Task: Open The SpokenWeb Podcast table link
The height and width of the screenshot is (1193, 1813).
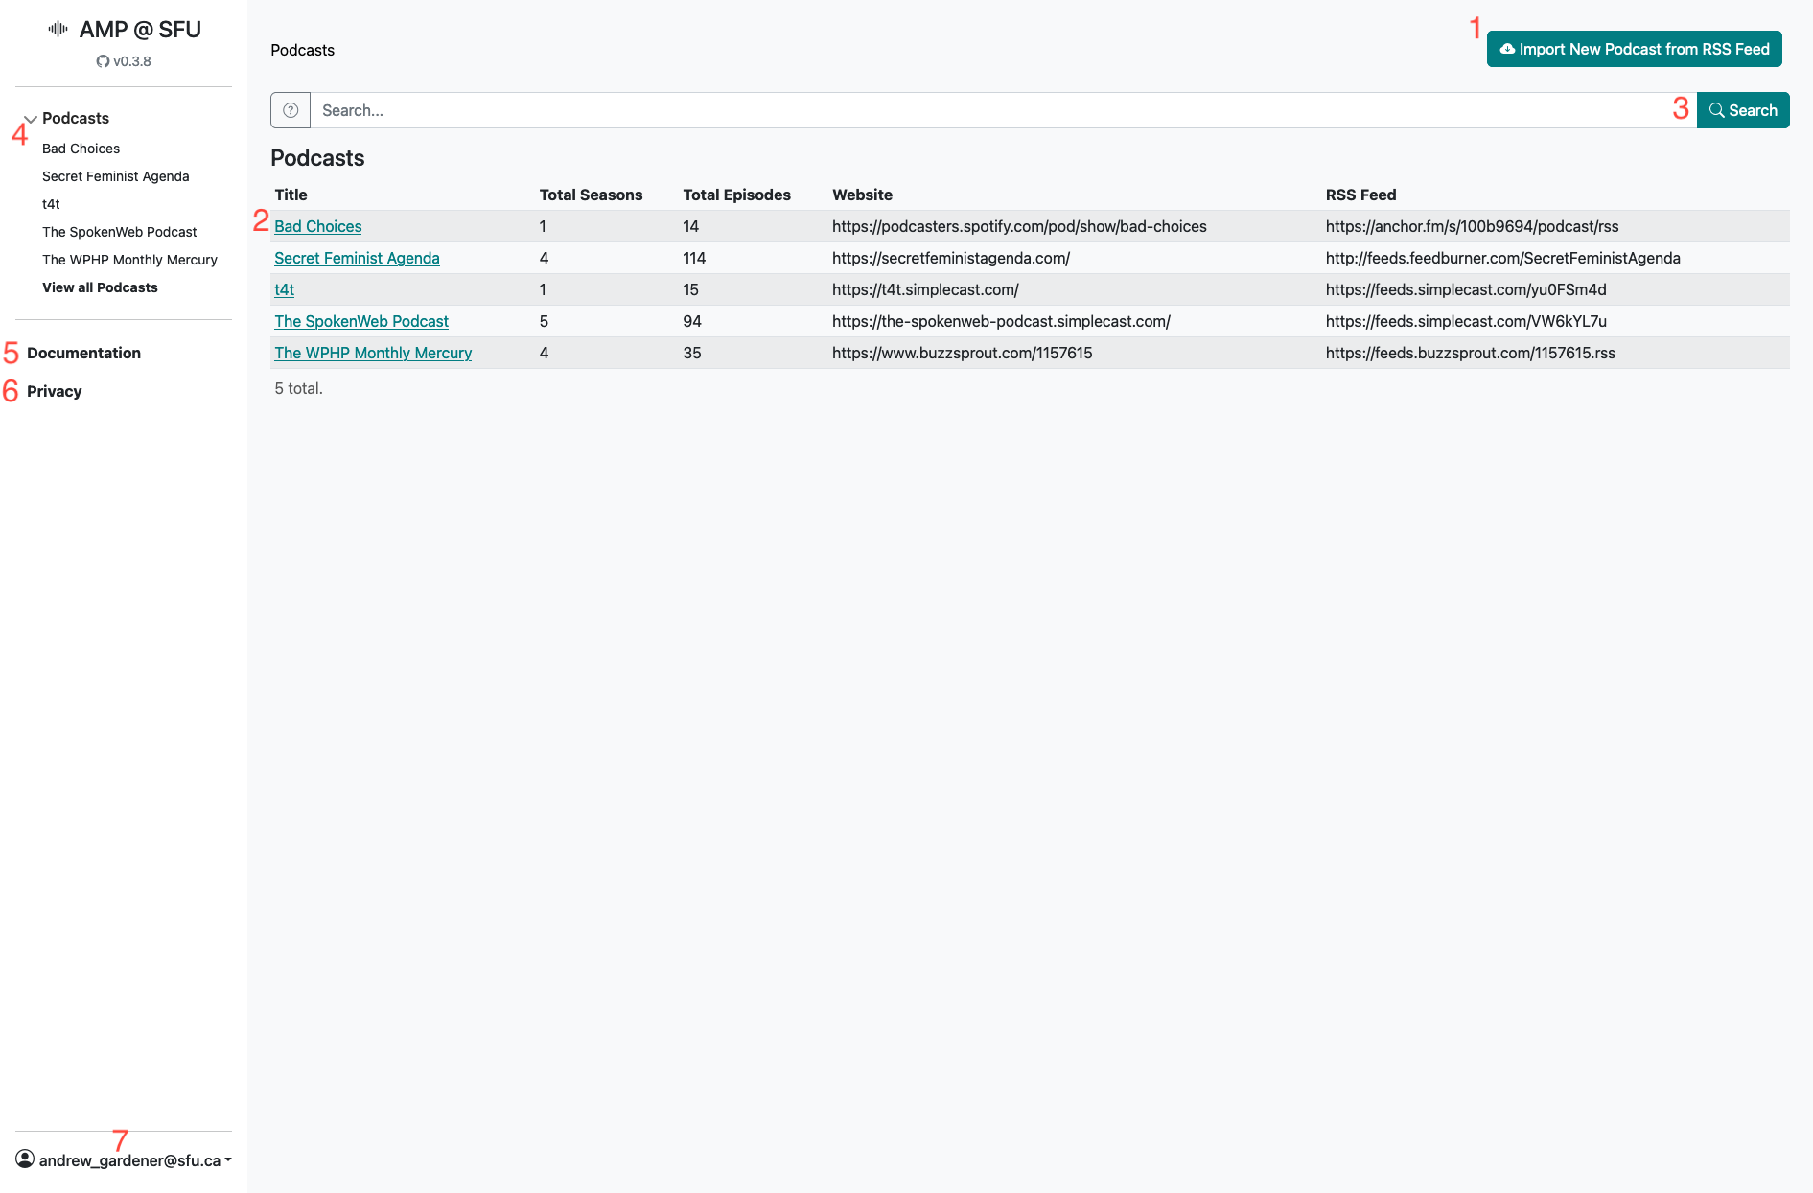Action: tap(360, 321)
